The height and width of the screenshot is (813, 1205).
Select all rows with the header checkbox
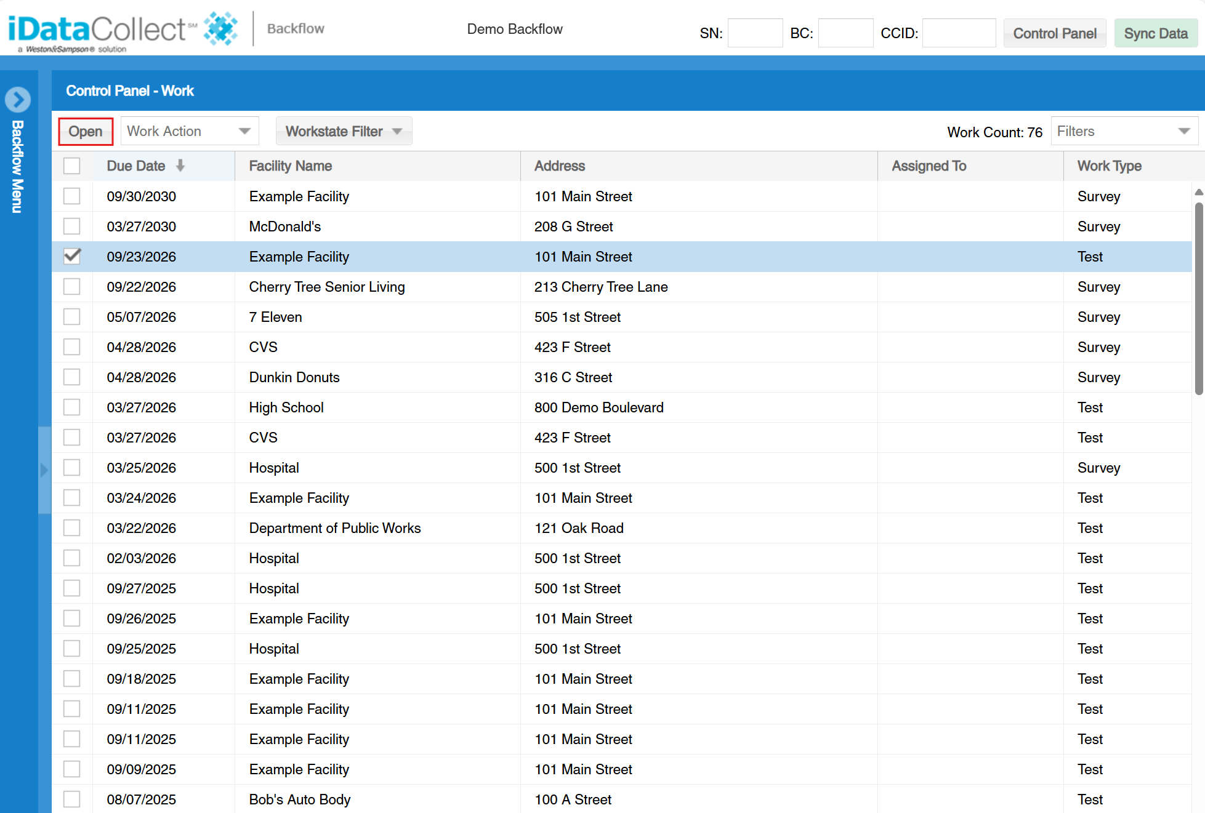pos(71,166)
